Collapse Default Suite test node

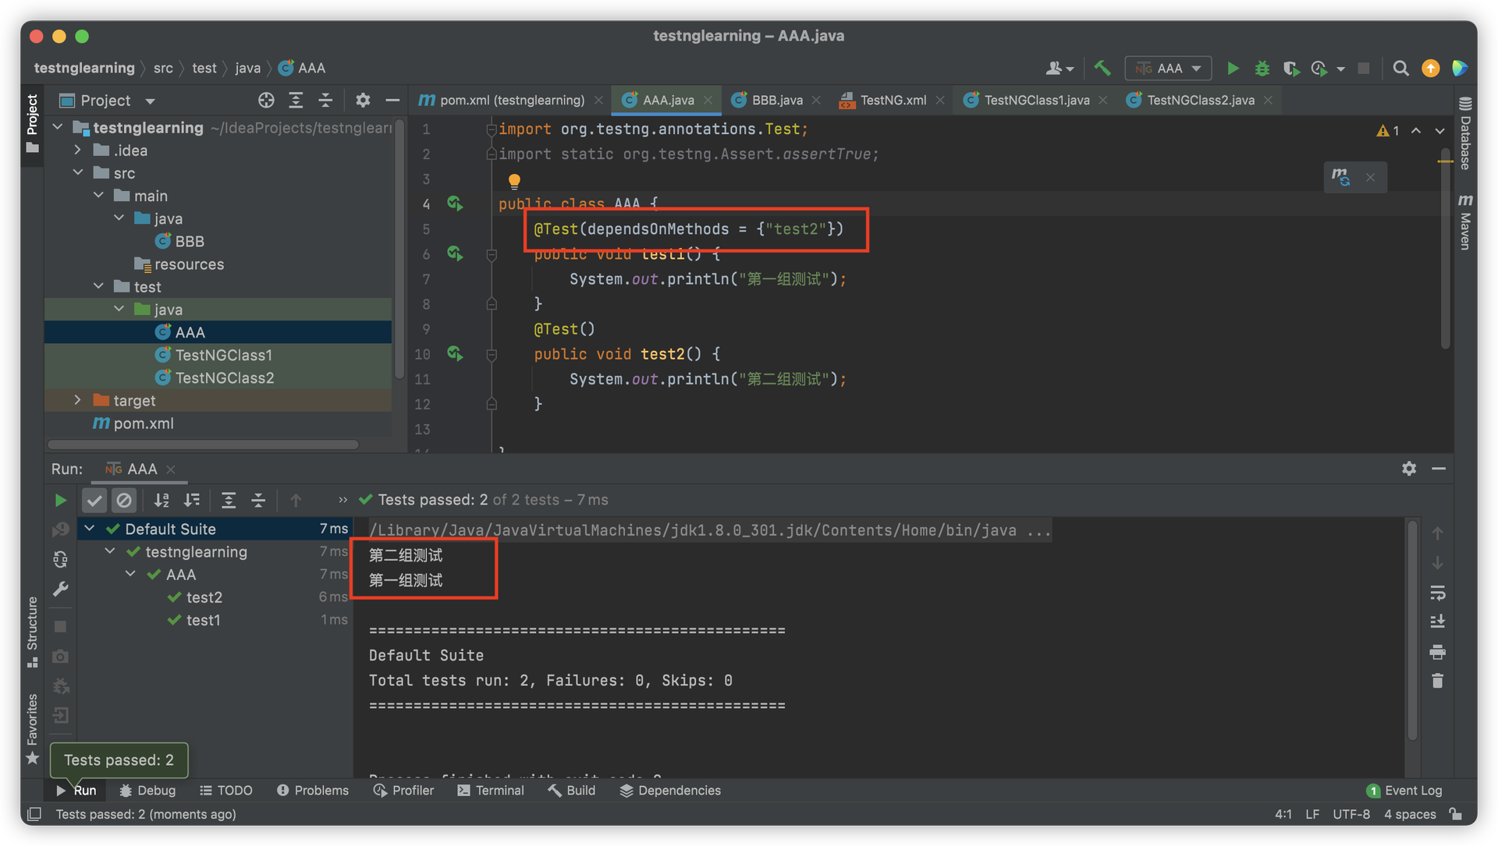(90, 529)
